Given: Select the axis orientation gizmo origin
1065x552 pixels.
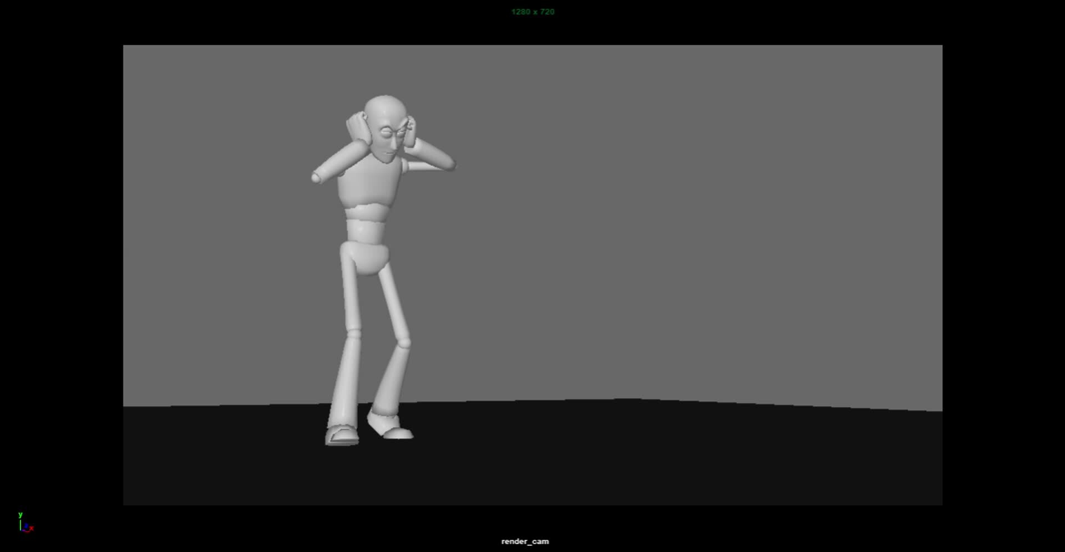Looking at the screenshot, I should pos(22,530).
